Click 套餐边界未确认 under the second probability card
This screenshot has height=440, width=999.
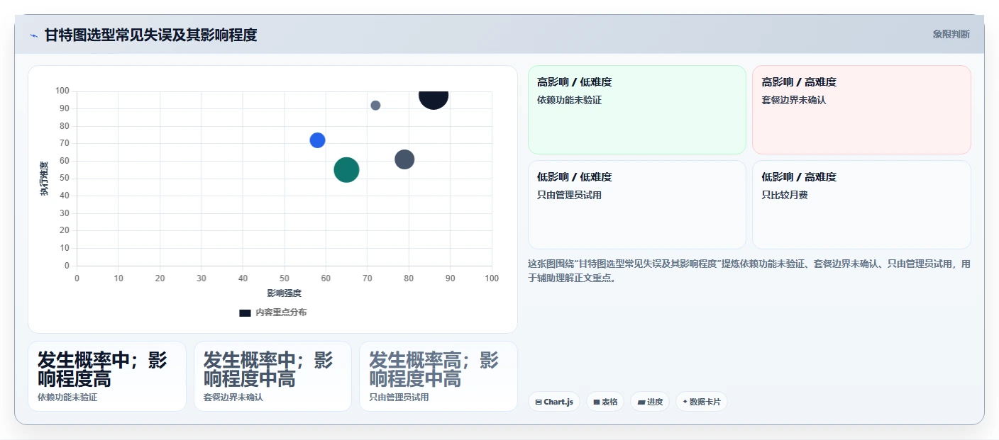[x=233, y=397]
